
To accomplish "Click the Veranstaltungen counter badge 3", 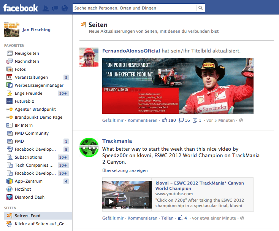I will (x=66, y=77).
